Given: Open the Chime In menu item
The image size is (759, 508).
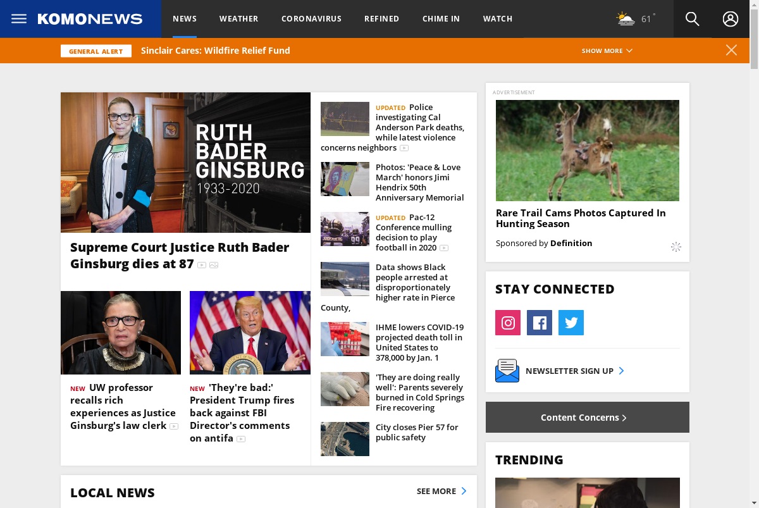Looking at the screenshot, I should pos(441,19).
